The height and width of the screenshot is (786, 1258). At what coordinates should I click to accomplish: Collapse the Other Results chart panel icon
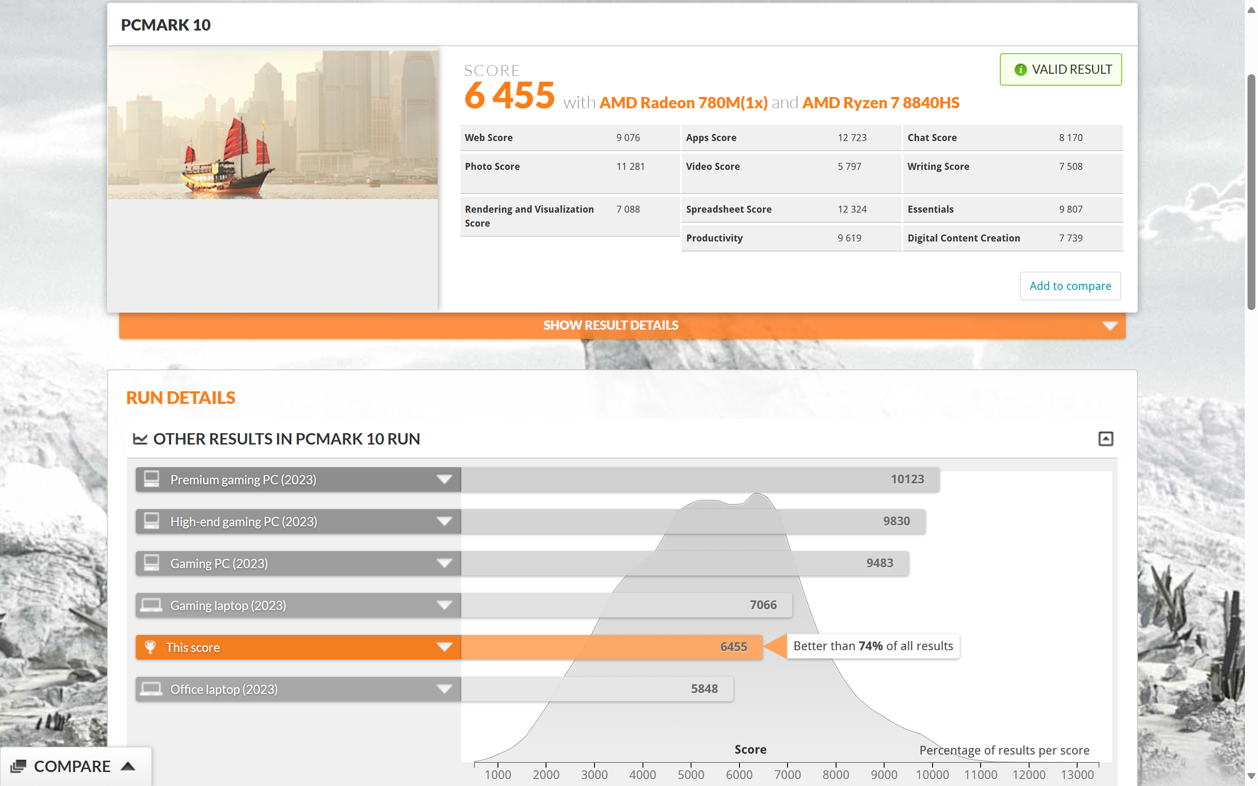pos(1105,439)
